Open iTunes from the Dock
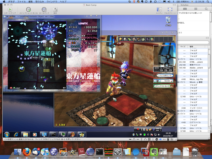The height and width of the screenshot is (159, 212). pos(45,152)
